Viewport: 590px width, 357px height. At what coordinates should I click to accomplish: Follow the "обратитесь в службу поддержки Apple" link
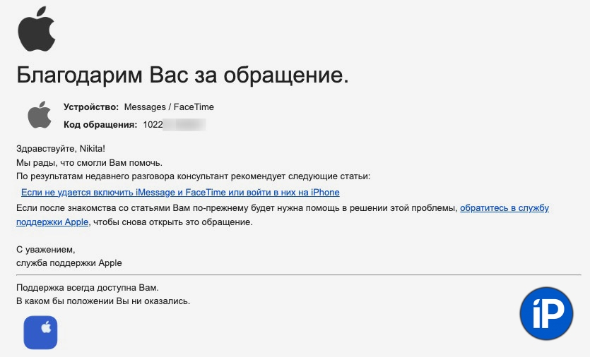pos(504,208)
